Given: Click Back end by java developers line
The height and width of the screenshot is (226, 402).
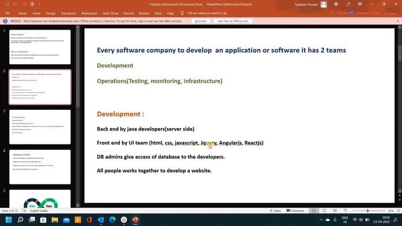Looking at the screenshot, I should click(146, 129).
